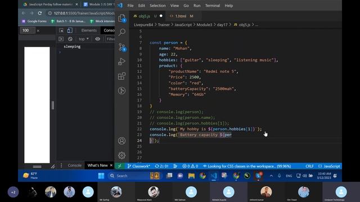The width and height of the screenshot is (360, 202).
Task: Click the Classwork* branch in status bar
Action: (x=138, y=166)
